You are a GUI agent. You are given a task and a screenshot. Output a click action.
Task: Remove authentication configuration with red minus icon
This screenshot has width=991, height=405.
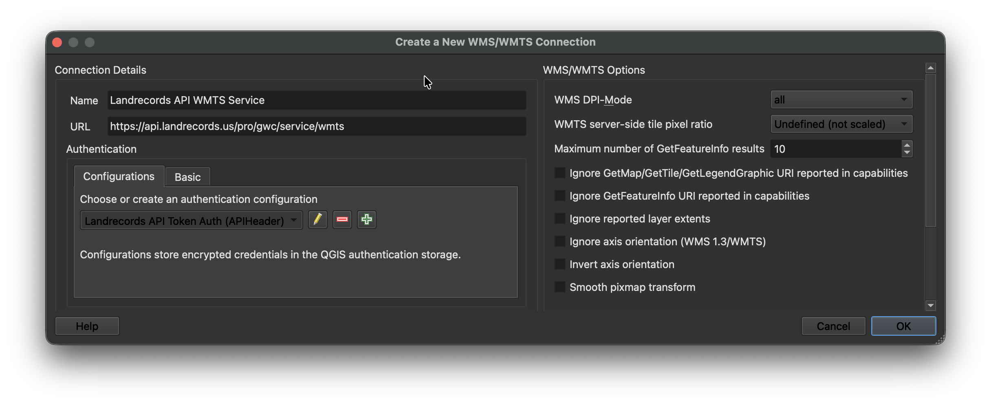point(342,220)
